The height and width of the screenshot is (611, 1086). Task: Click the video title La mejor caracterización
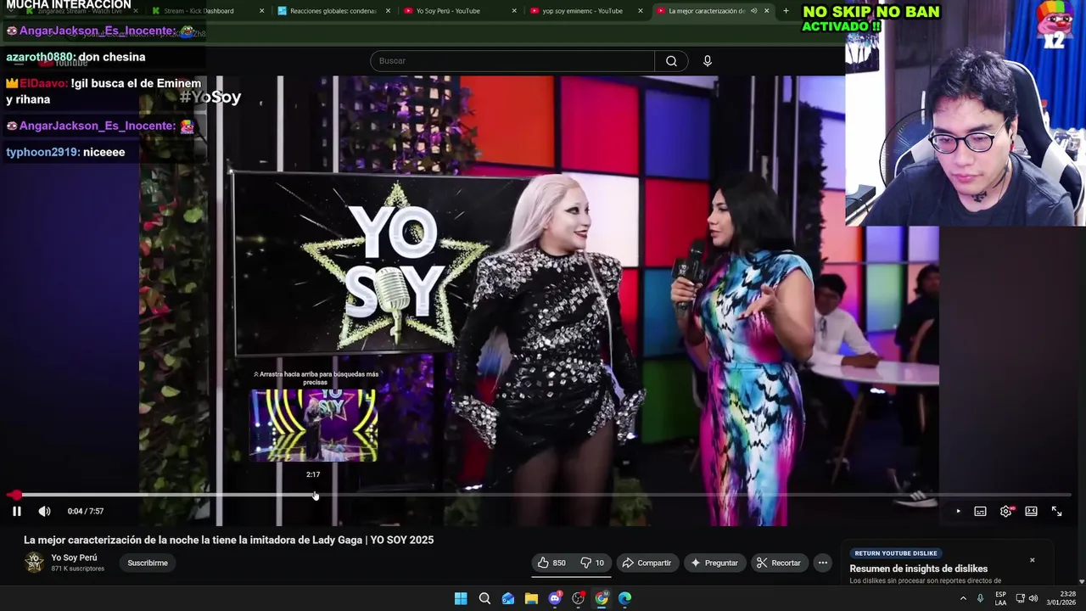tap(228, 540)
